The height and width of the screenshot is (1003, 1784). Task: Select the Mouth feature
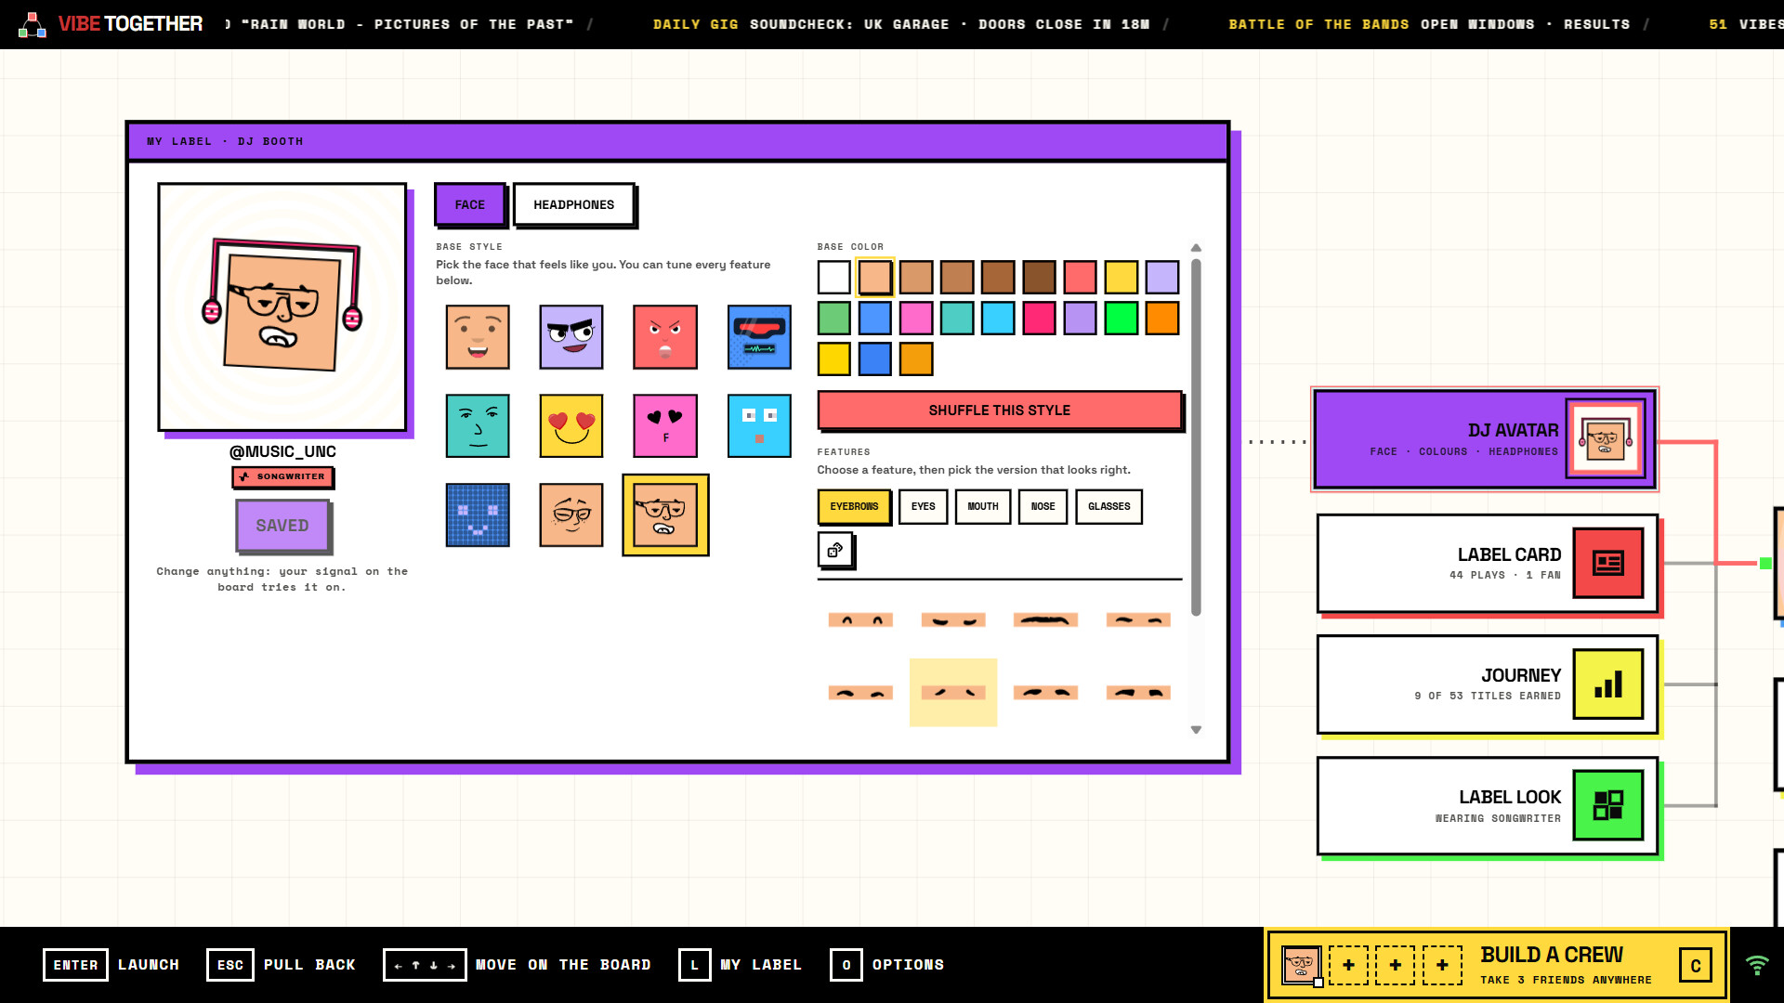click(x=982, y=506)
